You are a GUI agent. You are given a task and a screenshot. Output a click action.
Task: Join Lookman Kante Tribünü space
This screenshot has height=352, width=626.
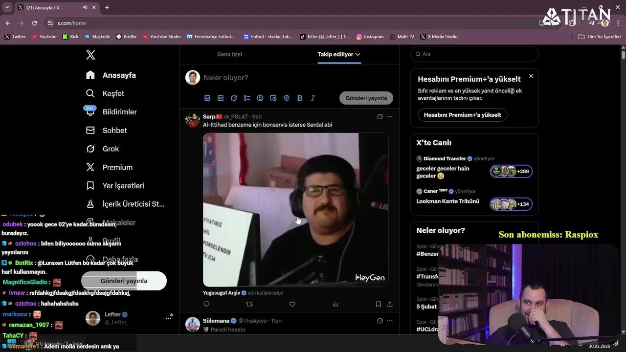(511, 204)
